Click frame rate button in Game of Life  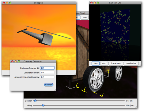(x=116, y=63)
